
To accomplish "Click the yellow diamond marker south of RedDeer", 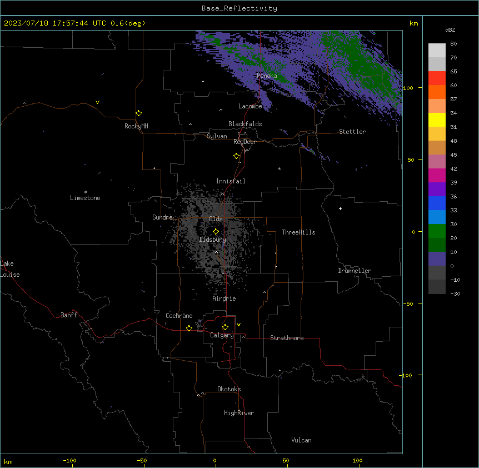I will (x=236, y=156).
